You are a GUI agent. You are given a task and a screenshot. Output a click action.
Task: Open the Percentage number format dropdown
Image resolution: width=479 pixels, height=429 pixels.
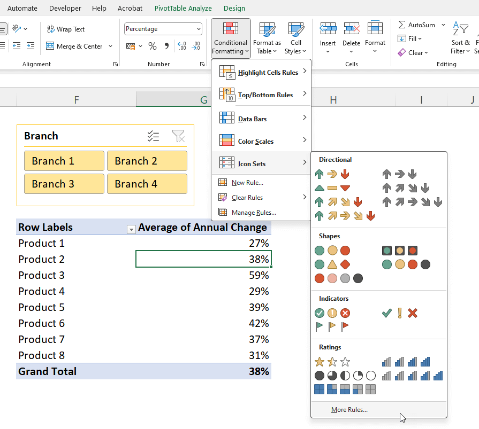point(197,28)
